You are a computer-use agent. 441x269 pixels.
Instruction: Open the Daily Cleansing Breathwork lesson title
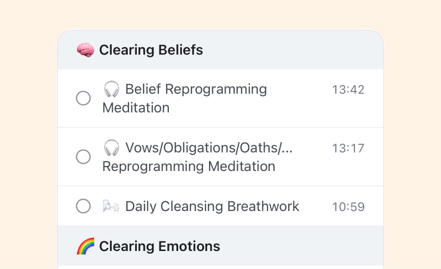point(212,206)
